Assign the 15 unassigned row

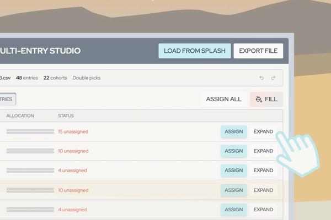pyautogui.click(x=234, y=131)
